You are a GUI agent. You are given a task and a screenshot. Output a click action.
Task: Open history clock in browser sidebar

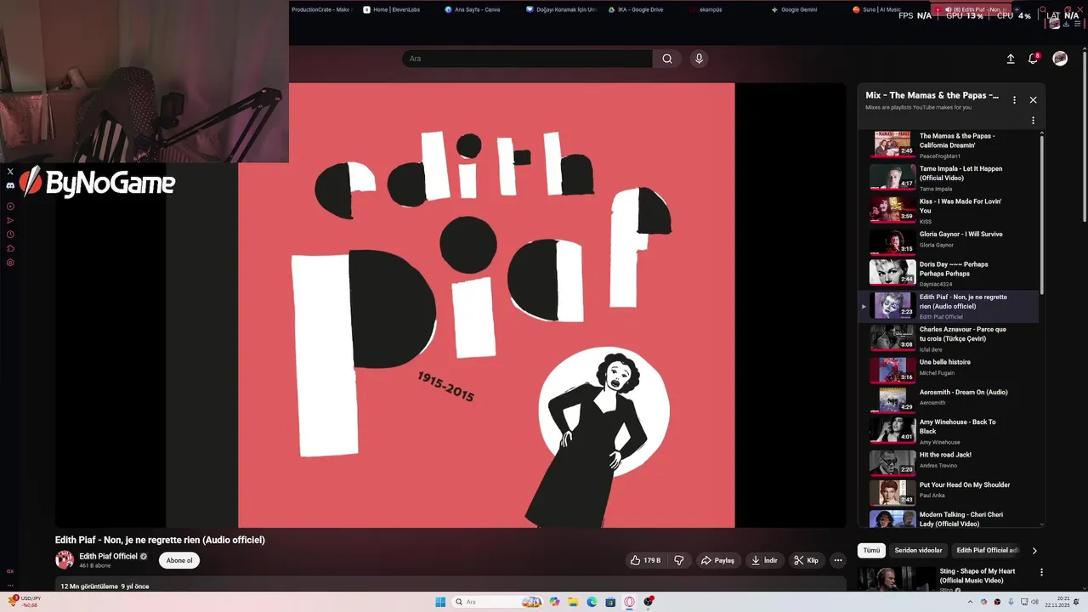click(x=10, y=235)
